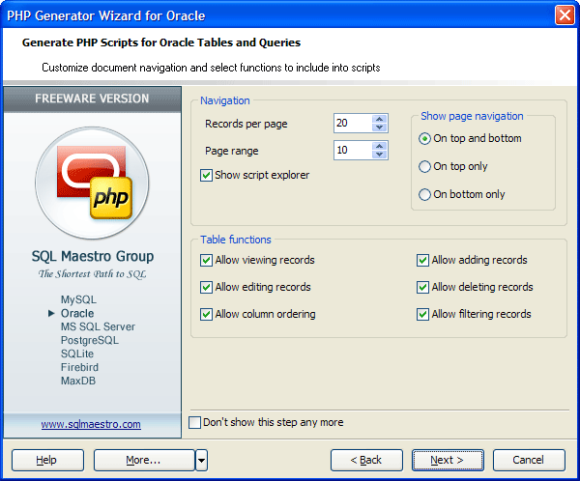Select PostgreSQL in the product list
This screenshot has height=481, width=580.
click(90, 340)
